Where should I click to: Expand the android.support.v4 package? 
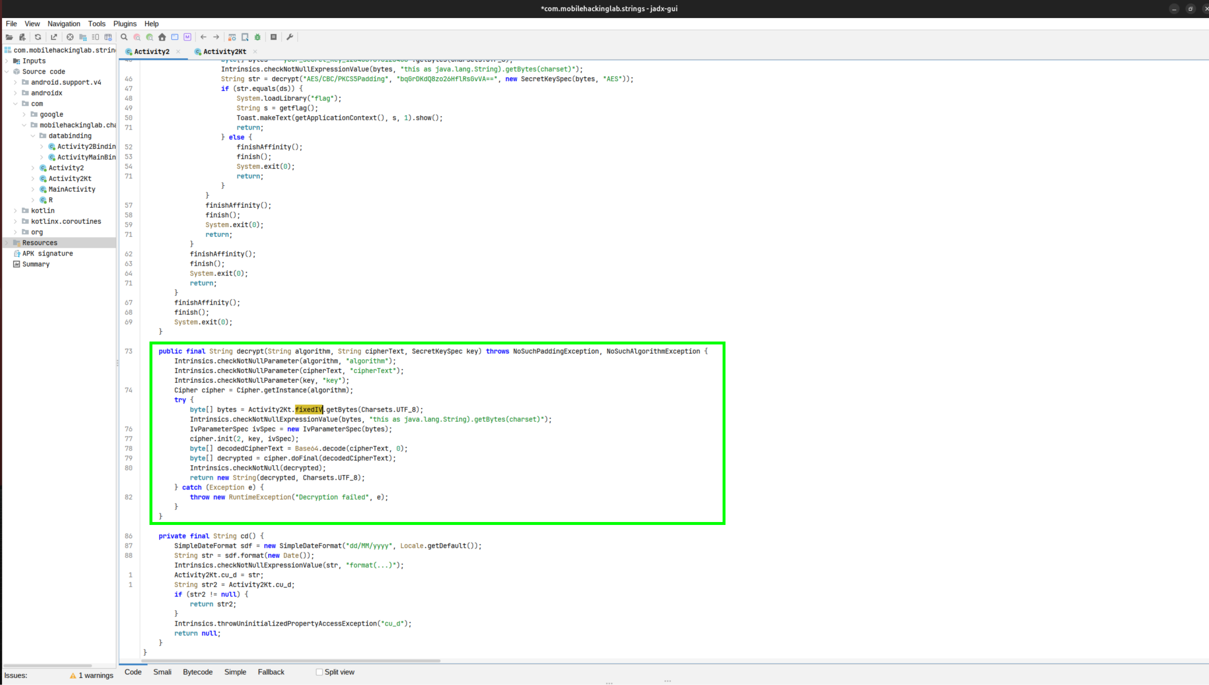(x=16, y=82)
